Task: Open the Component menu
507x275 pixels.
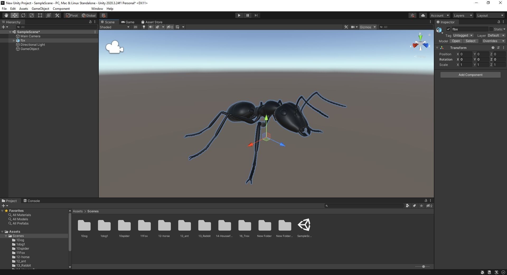Action: (61, 9)
